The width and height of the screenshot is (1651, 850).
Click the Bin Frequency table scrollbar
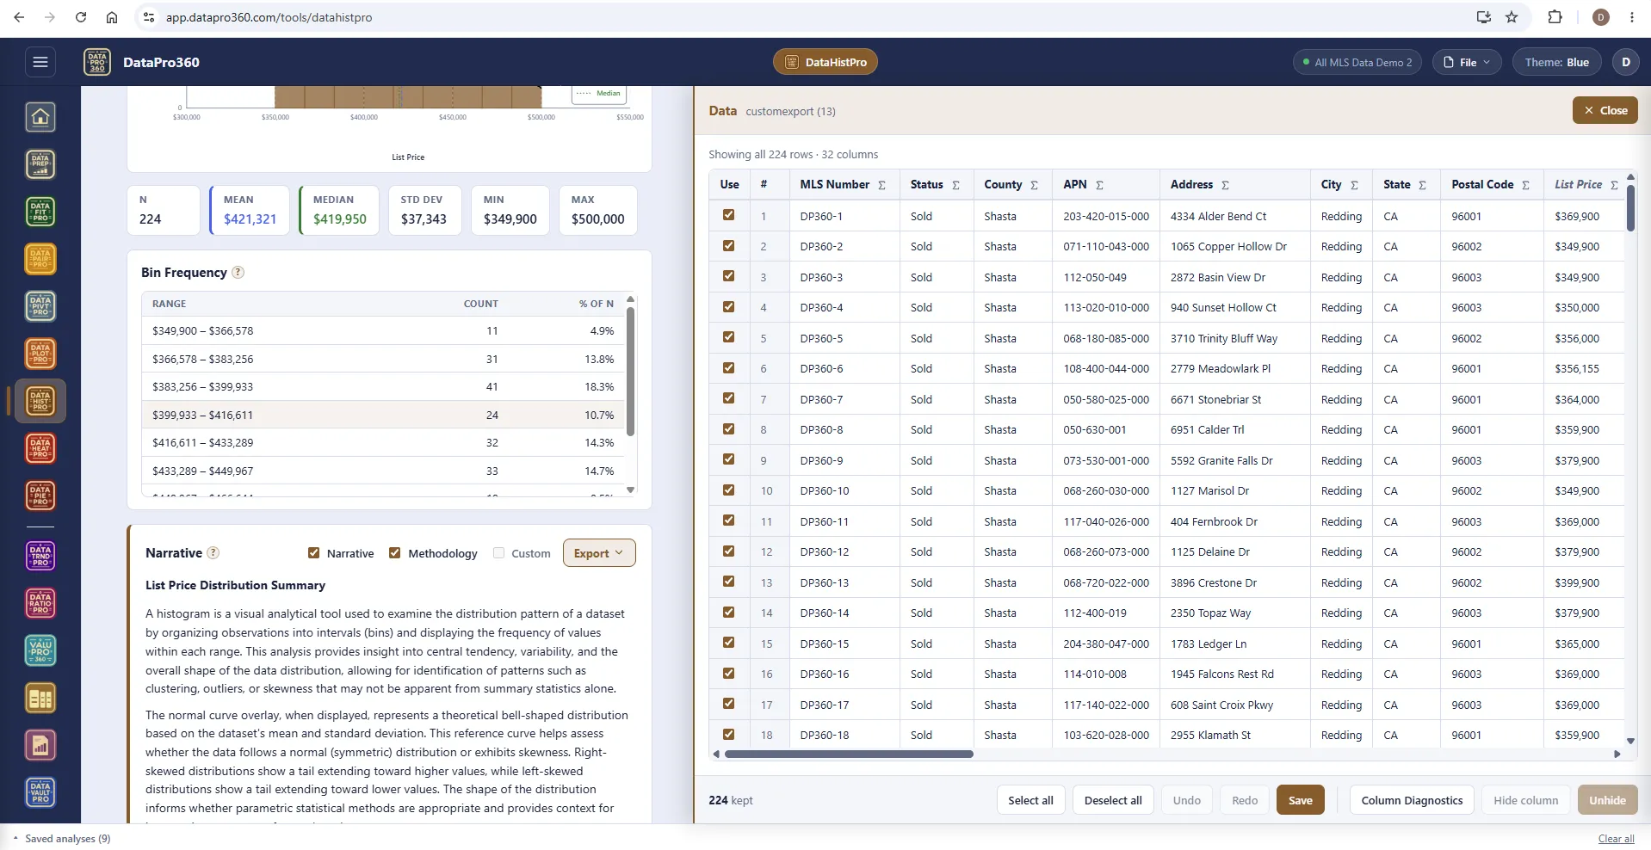630,372
